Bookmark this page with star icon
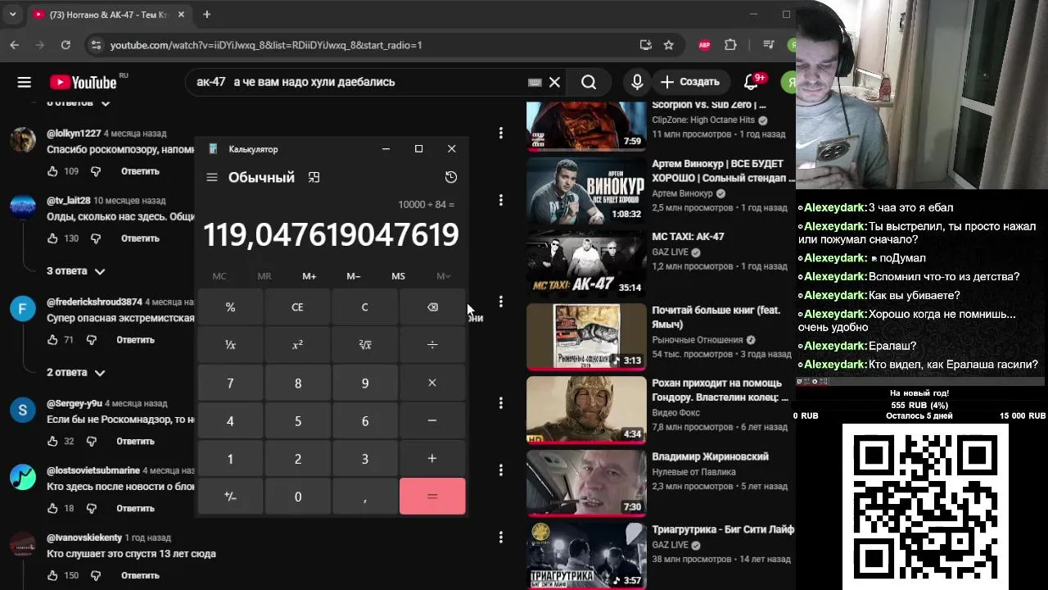This screenshot has width=1048, height=590. click(x=669, y=45)
